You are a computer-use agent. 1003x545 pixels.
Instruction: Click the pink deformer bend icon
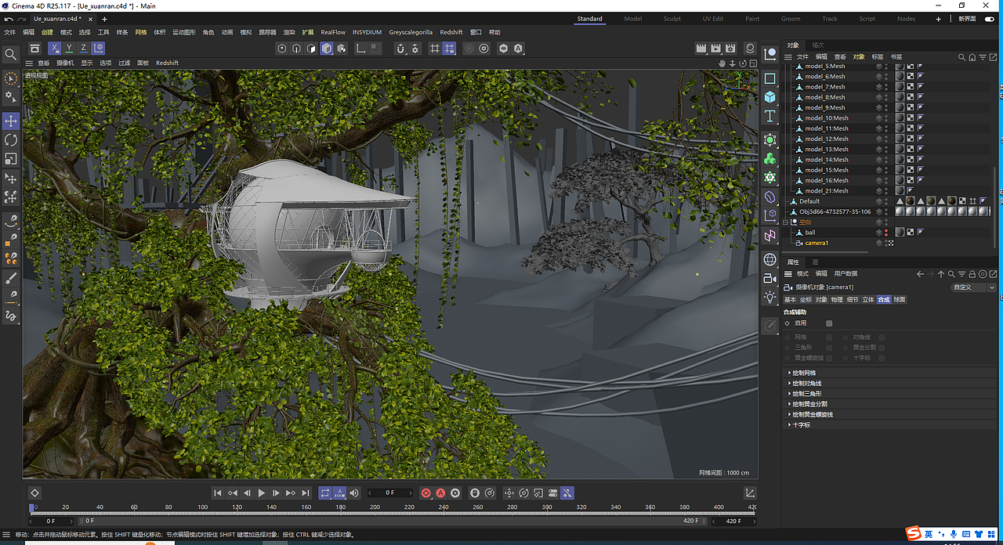[x=770, y=236]
